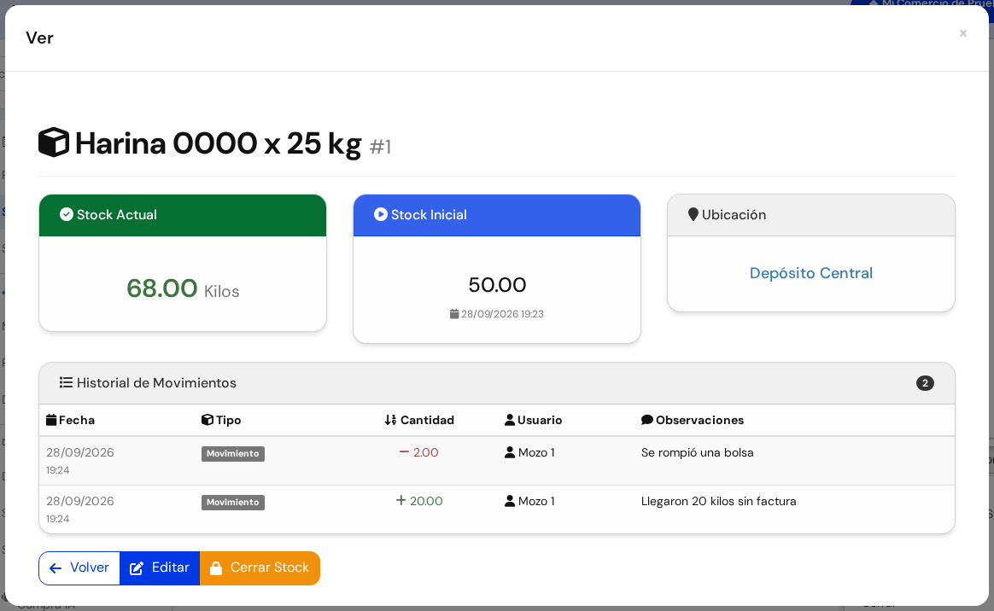Select the 50.00 stock inicial value
Screen dimensions: 994x611
tap(497, 285)
